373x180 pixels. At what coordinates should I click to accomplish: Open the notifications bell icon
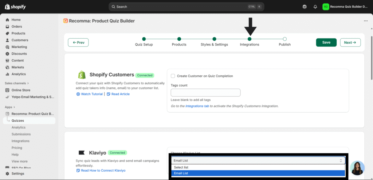[315, 7]
